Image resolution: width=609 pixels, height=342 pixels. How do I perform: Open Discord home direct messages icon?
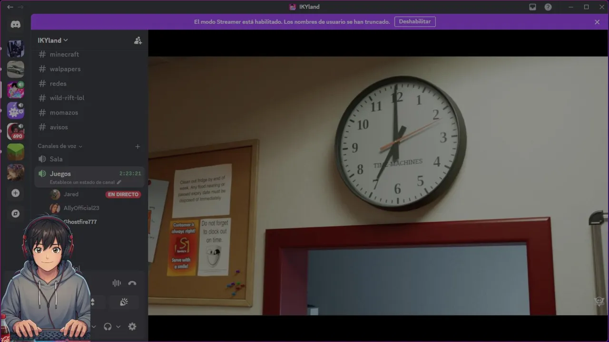coord(16,25)
